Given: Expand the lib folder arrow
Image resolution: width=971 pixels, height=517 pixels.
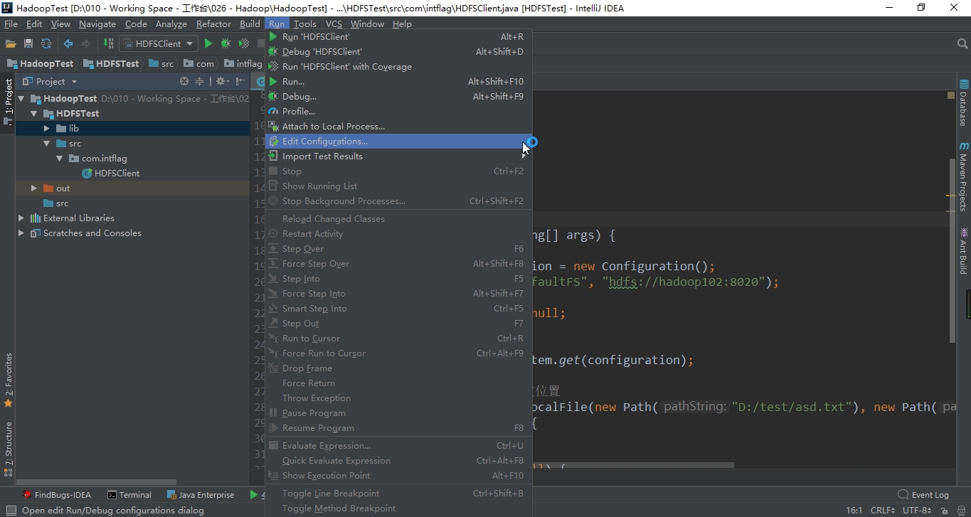Looking at the screenshot, I should coord(46,129).
